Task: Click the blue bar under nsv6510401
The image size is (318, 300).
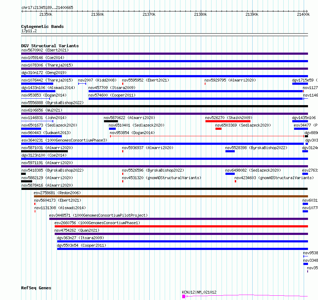Action: (x=112, y=129)
